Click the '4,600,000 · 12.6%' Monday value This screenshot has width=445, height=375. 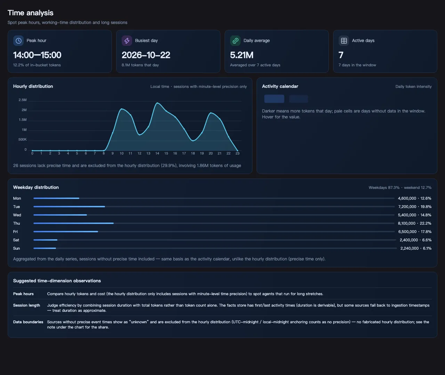click(x=415, y=198)
